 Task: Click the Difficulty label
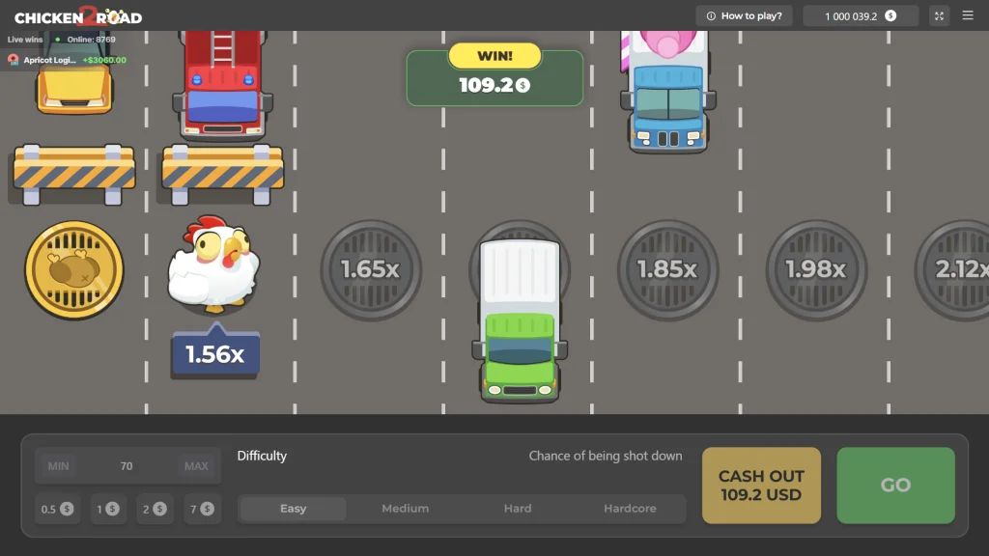pyautogui.click(x=262, y=456)
